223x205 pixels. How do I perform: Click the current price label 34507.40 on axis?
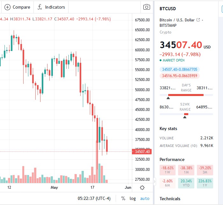point(142,151)
